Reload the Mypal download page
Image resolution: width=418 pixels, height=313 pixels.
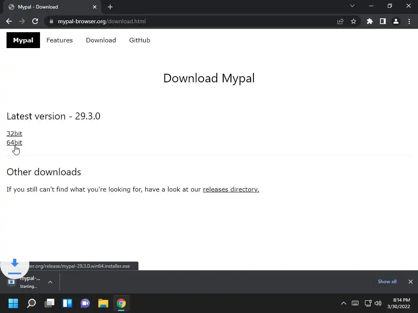tap(35, 21)
